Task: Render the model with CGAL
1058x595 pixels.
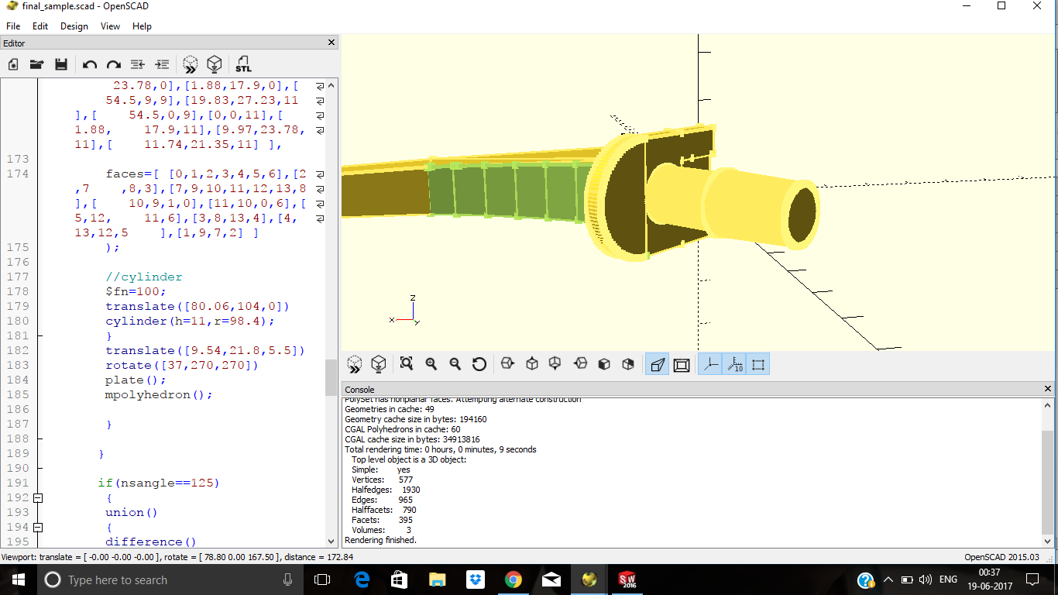Action: [x=214, y=64]
